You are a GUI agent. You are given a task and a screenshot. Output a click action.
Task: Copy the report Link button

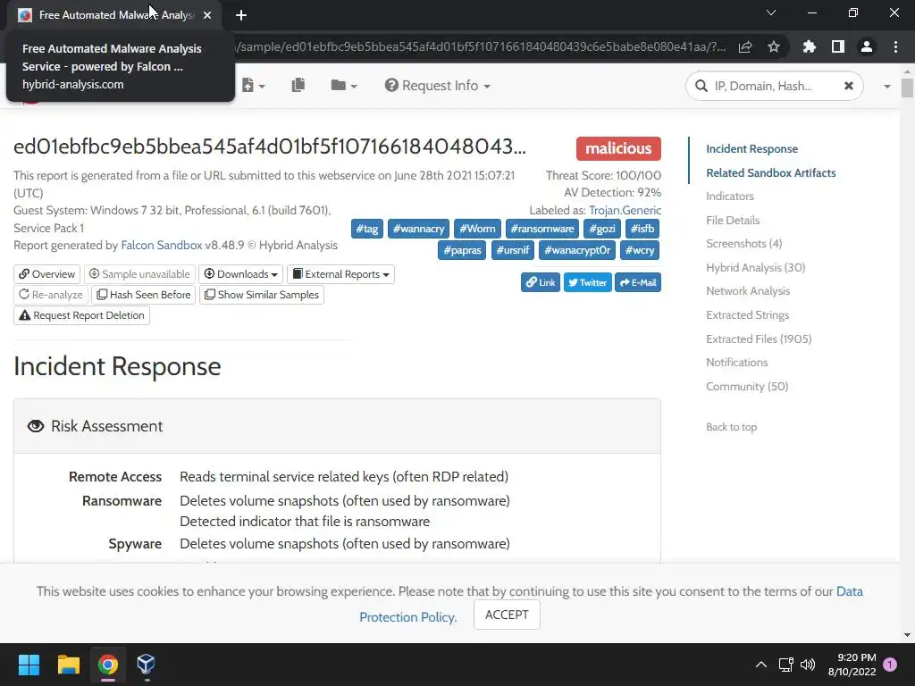click(541, 282)
